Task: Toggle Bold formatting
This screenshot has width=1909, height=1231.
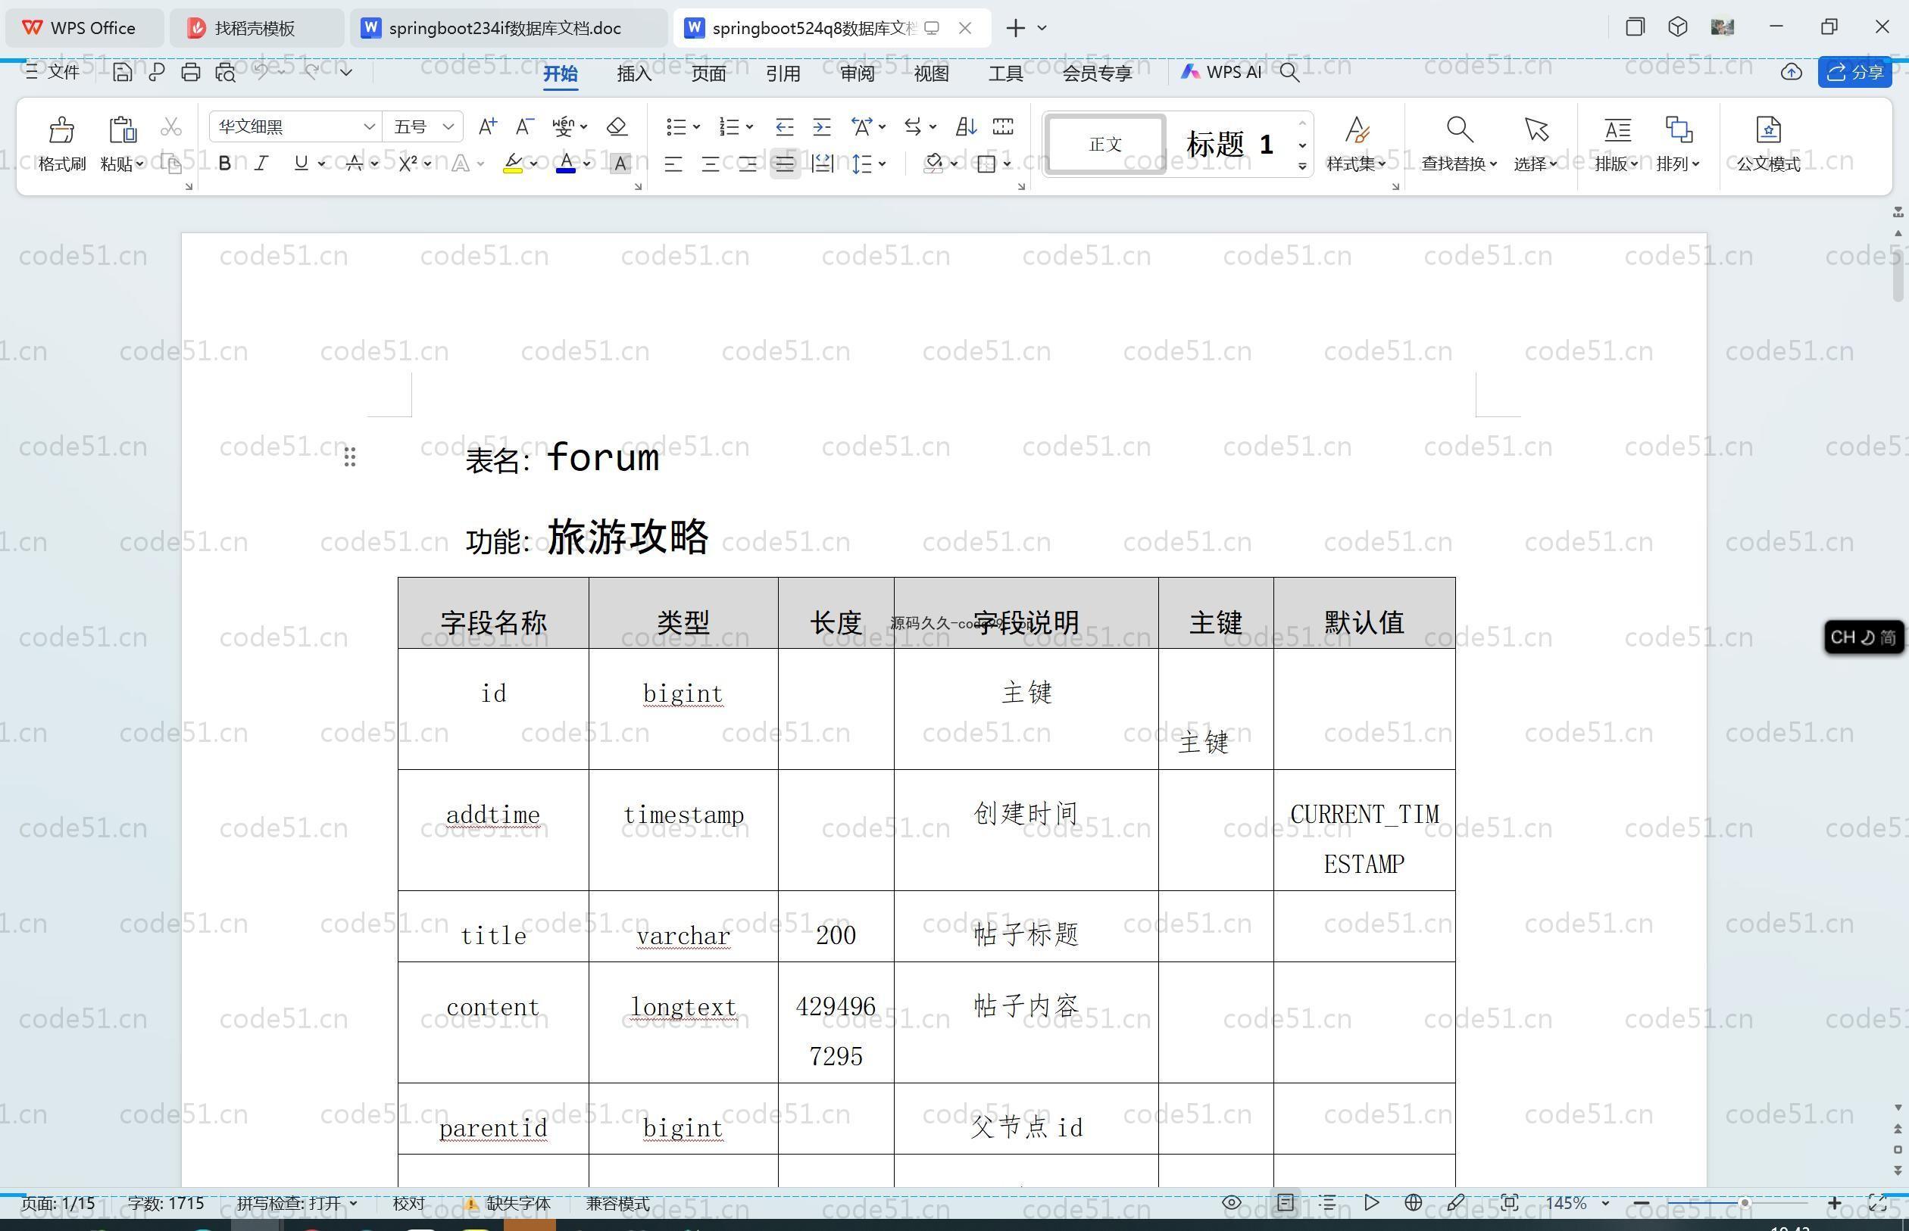Action: [x=225, y=164]
